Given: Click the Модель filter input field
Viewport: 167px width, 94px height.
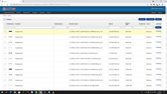Looking at the screenshot, I should pyautogui.click(x=115, y=27).
